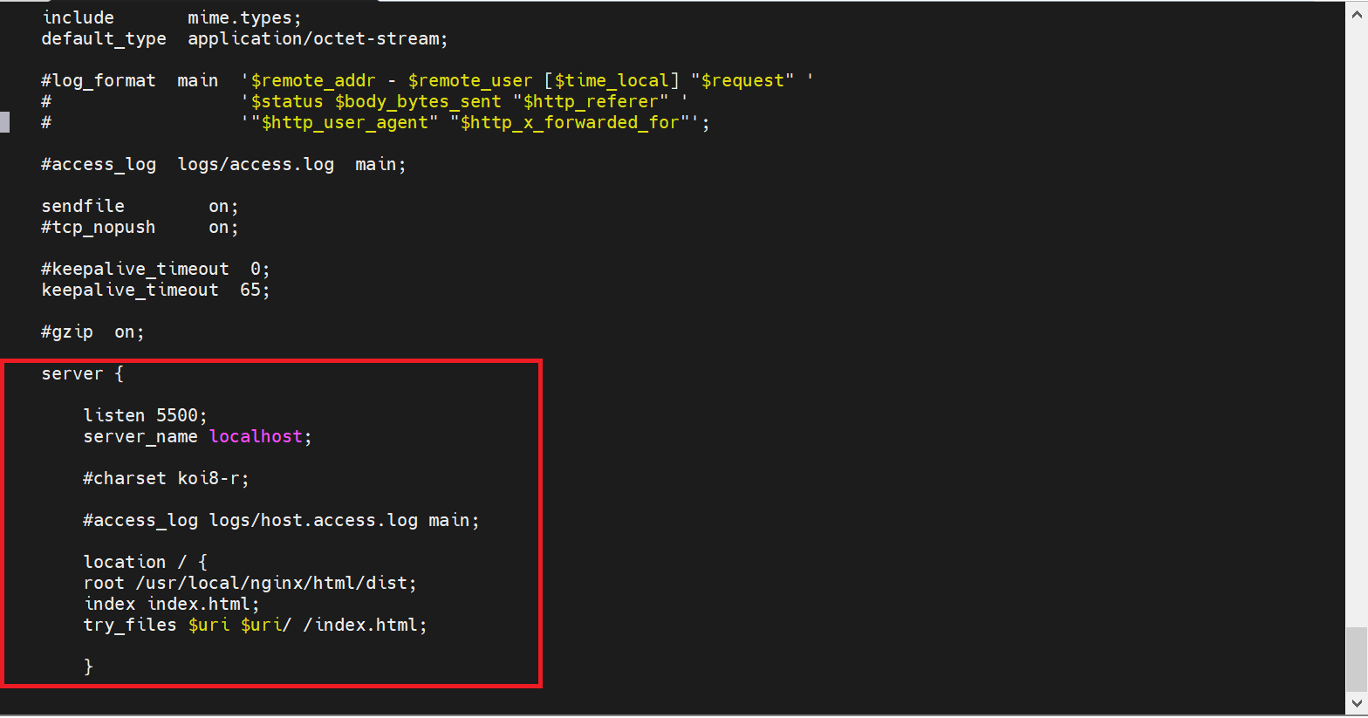Click the '$body_bytes_sent' variable text

click(x=418, y=101)
